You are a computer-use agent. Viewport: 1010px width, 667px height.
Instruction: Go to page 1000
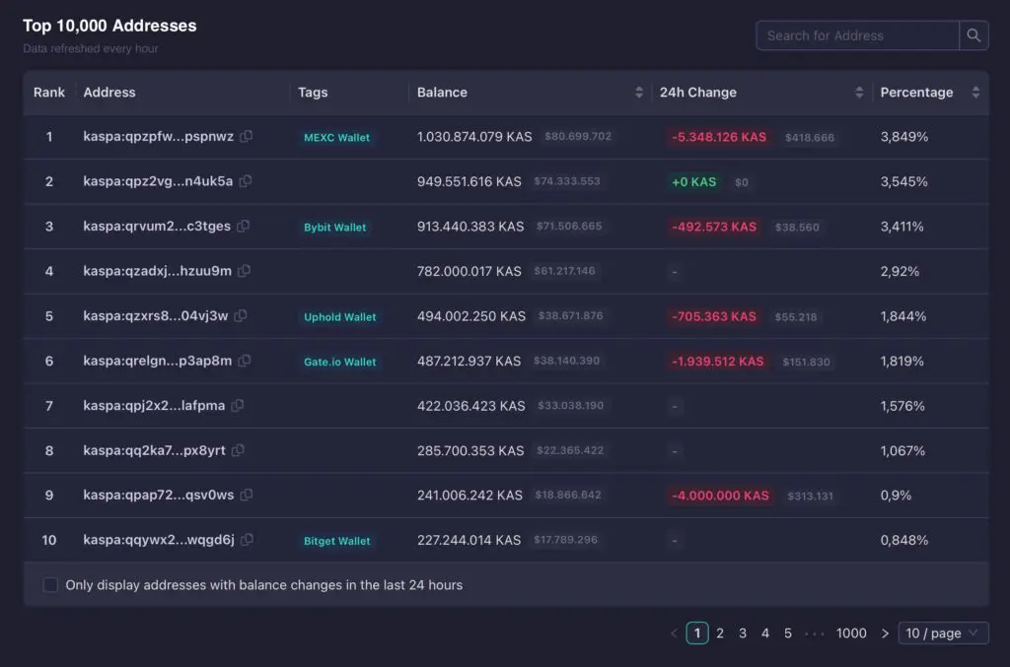pos(851,633)
